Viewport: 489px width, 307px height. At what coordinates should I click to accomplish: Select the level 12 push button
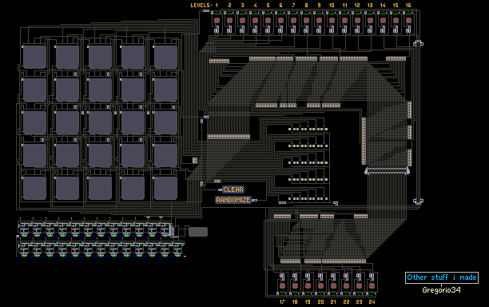(357, 21)
